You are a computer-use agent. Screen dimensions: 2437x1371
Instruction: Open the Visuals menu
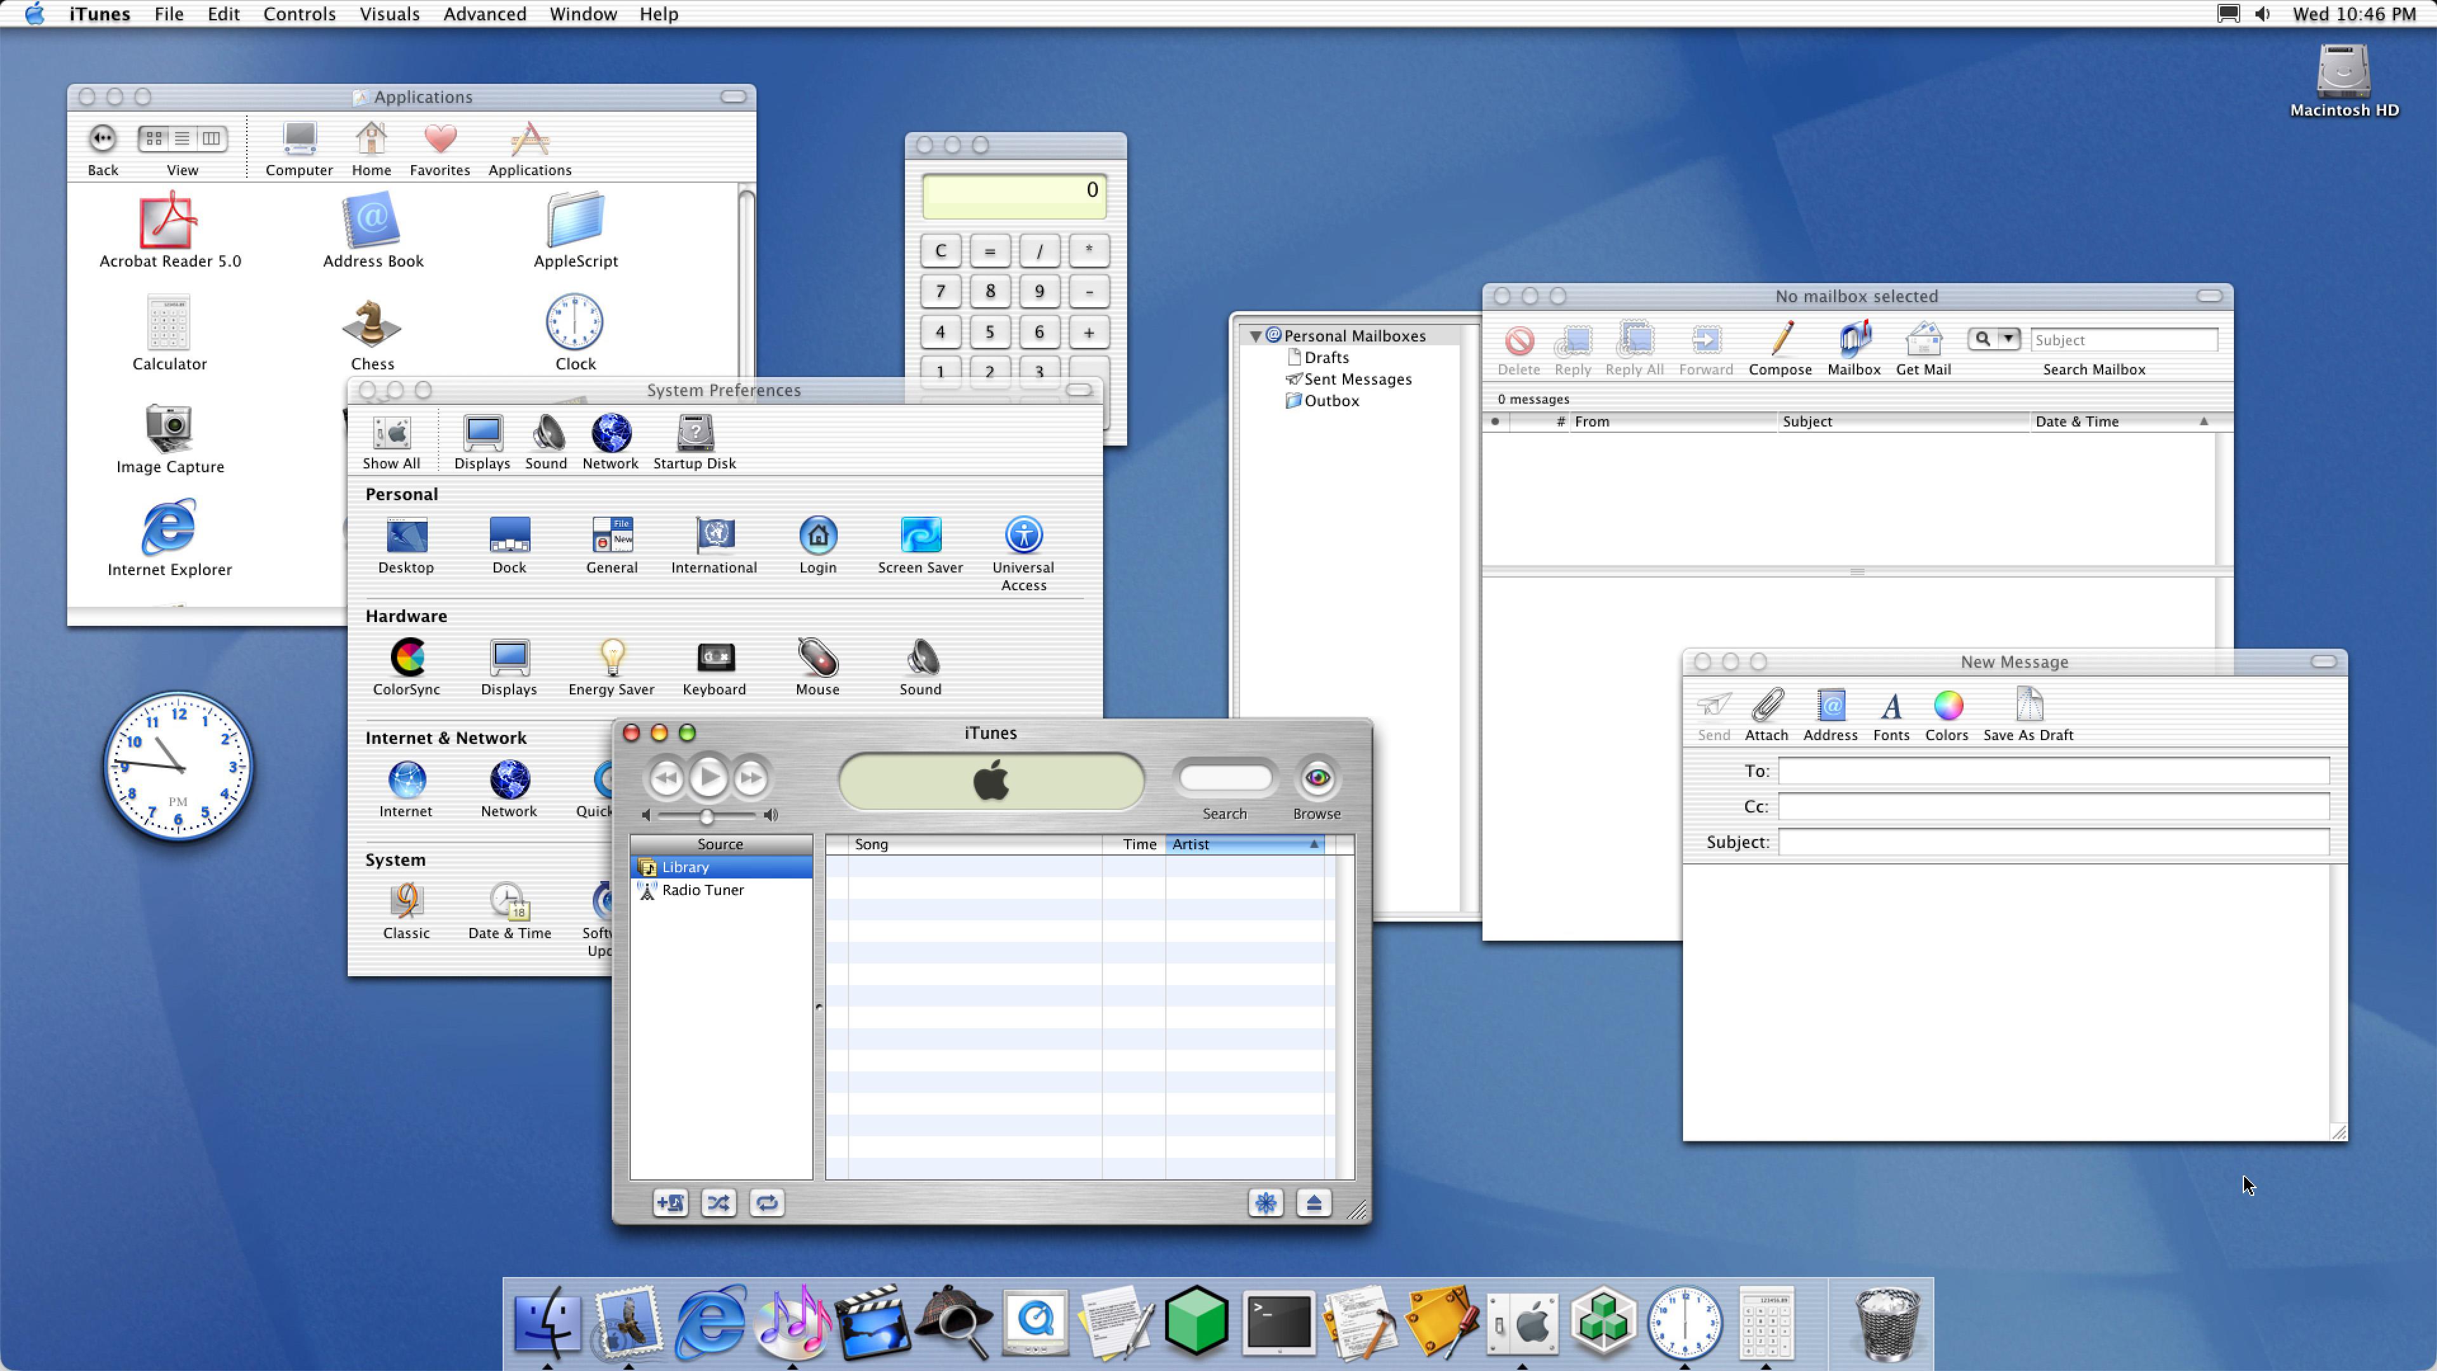[x=389, y=14]
